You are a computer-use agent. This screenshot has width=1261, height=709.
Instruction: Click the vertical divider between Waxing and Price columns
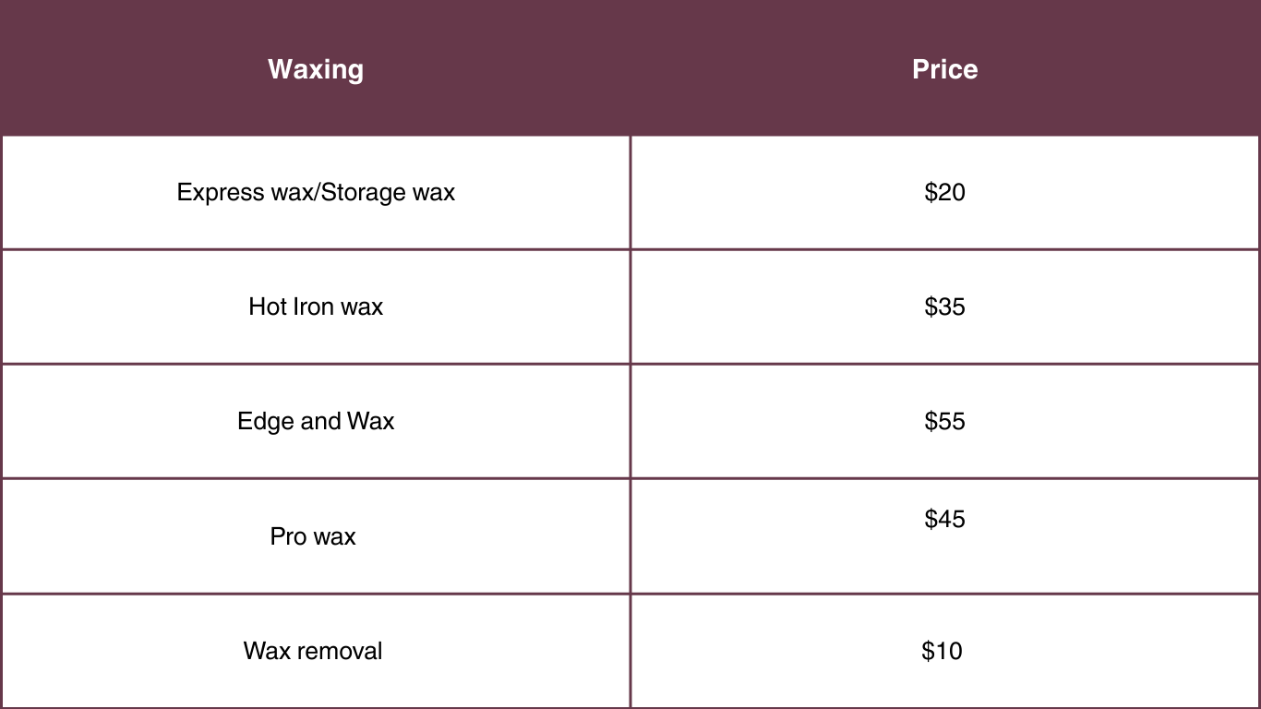(x=630, y=369)
